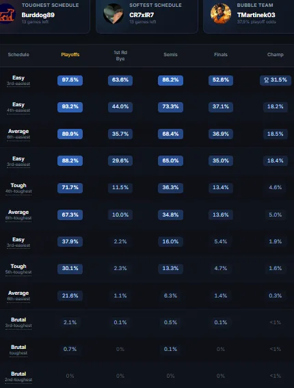Screen dimensions: 294x388
Task: Click Burddog89 dog logo avatar
Action: [x=8, y=14]
